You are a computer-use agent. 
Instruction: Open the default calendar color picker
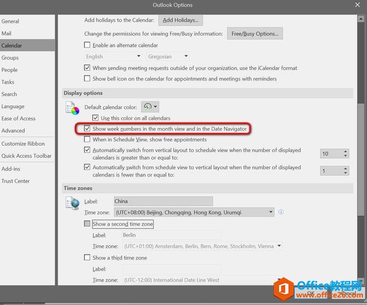click(x=150, y=107)
